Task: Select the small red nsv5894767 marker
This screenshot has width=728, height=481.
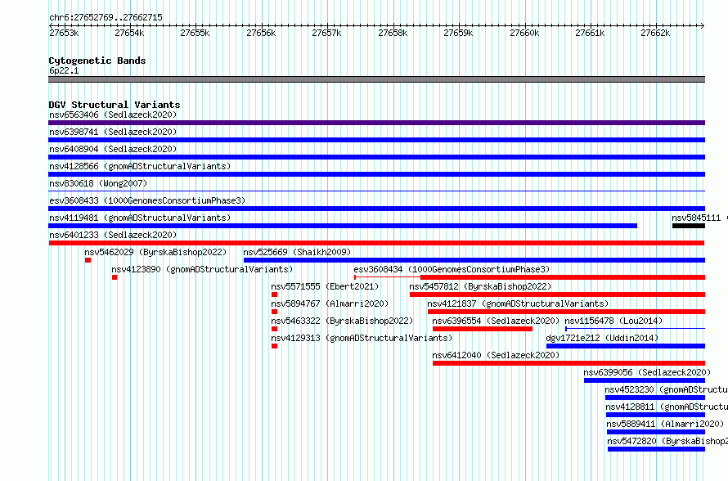Action: click(x=274, y=312)
